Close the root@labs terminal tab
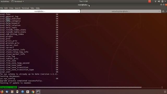This screenshot has width=167, height=94. [78, 11]
